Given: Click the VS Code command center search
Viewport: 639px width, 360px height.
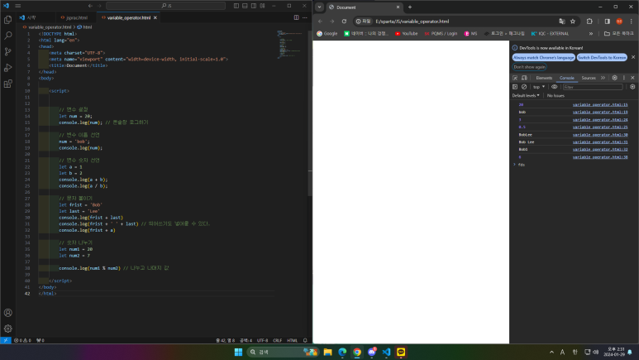Looking at the screenshot, I should (165, 6).
